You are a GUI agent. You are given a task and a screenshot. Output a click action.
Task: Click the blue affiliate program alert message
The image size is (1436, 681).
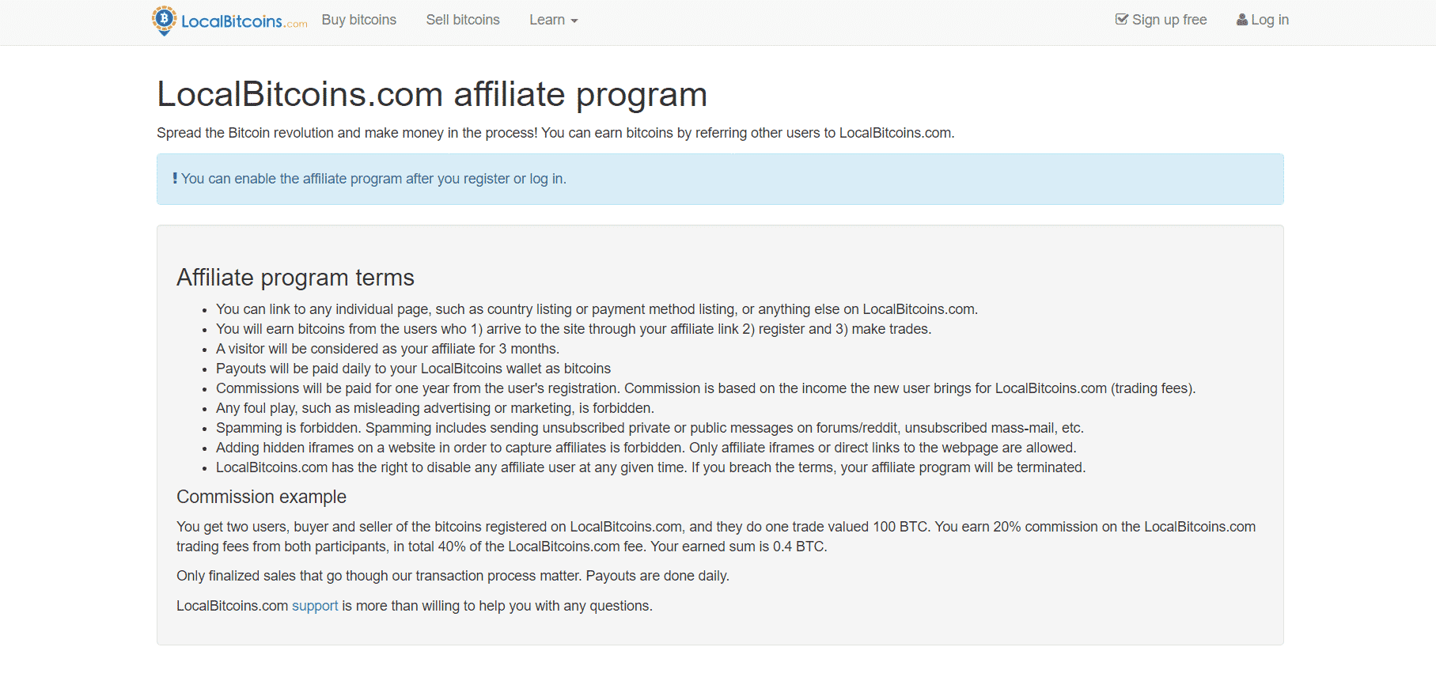[720, 179]
